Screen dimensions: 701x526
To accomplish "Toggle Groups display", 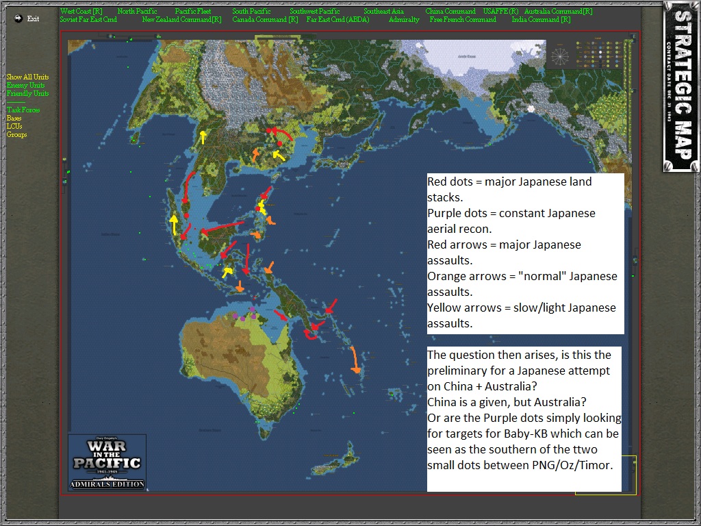I will [x=16, y=134].
